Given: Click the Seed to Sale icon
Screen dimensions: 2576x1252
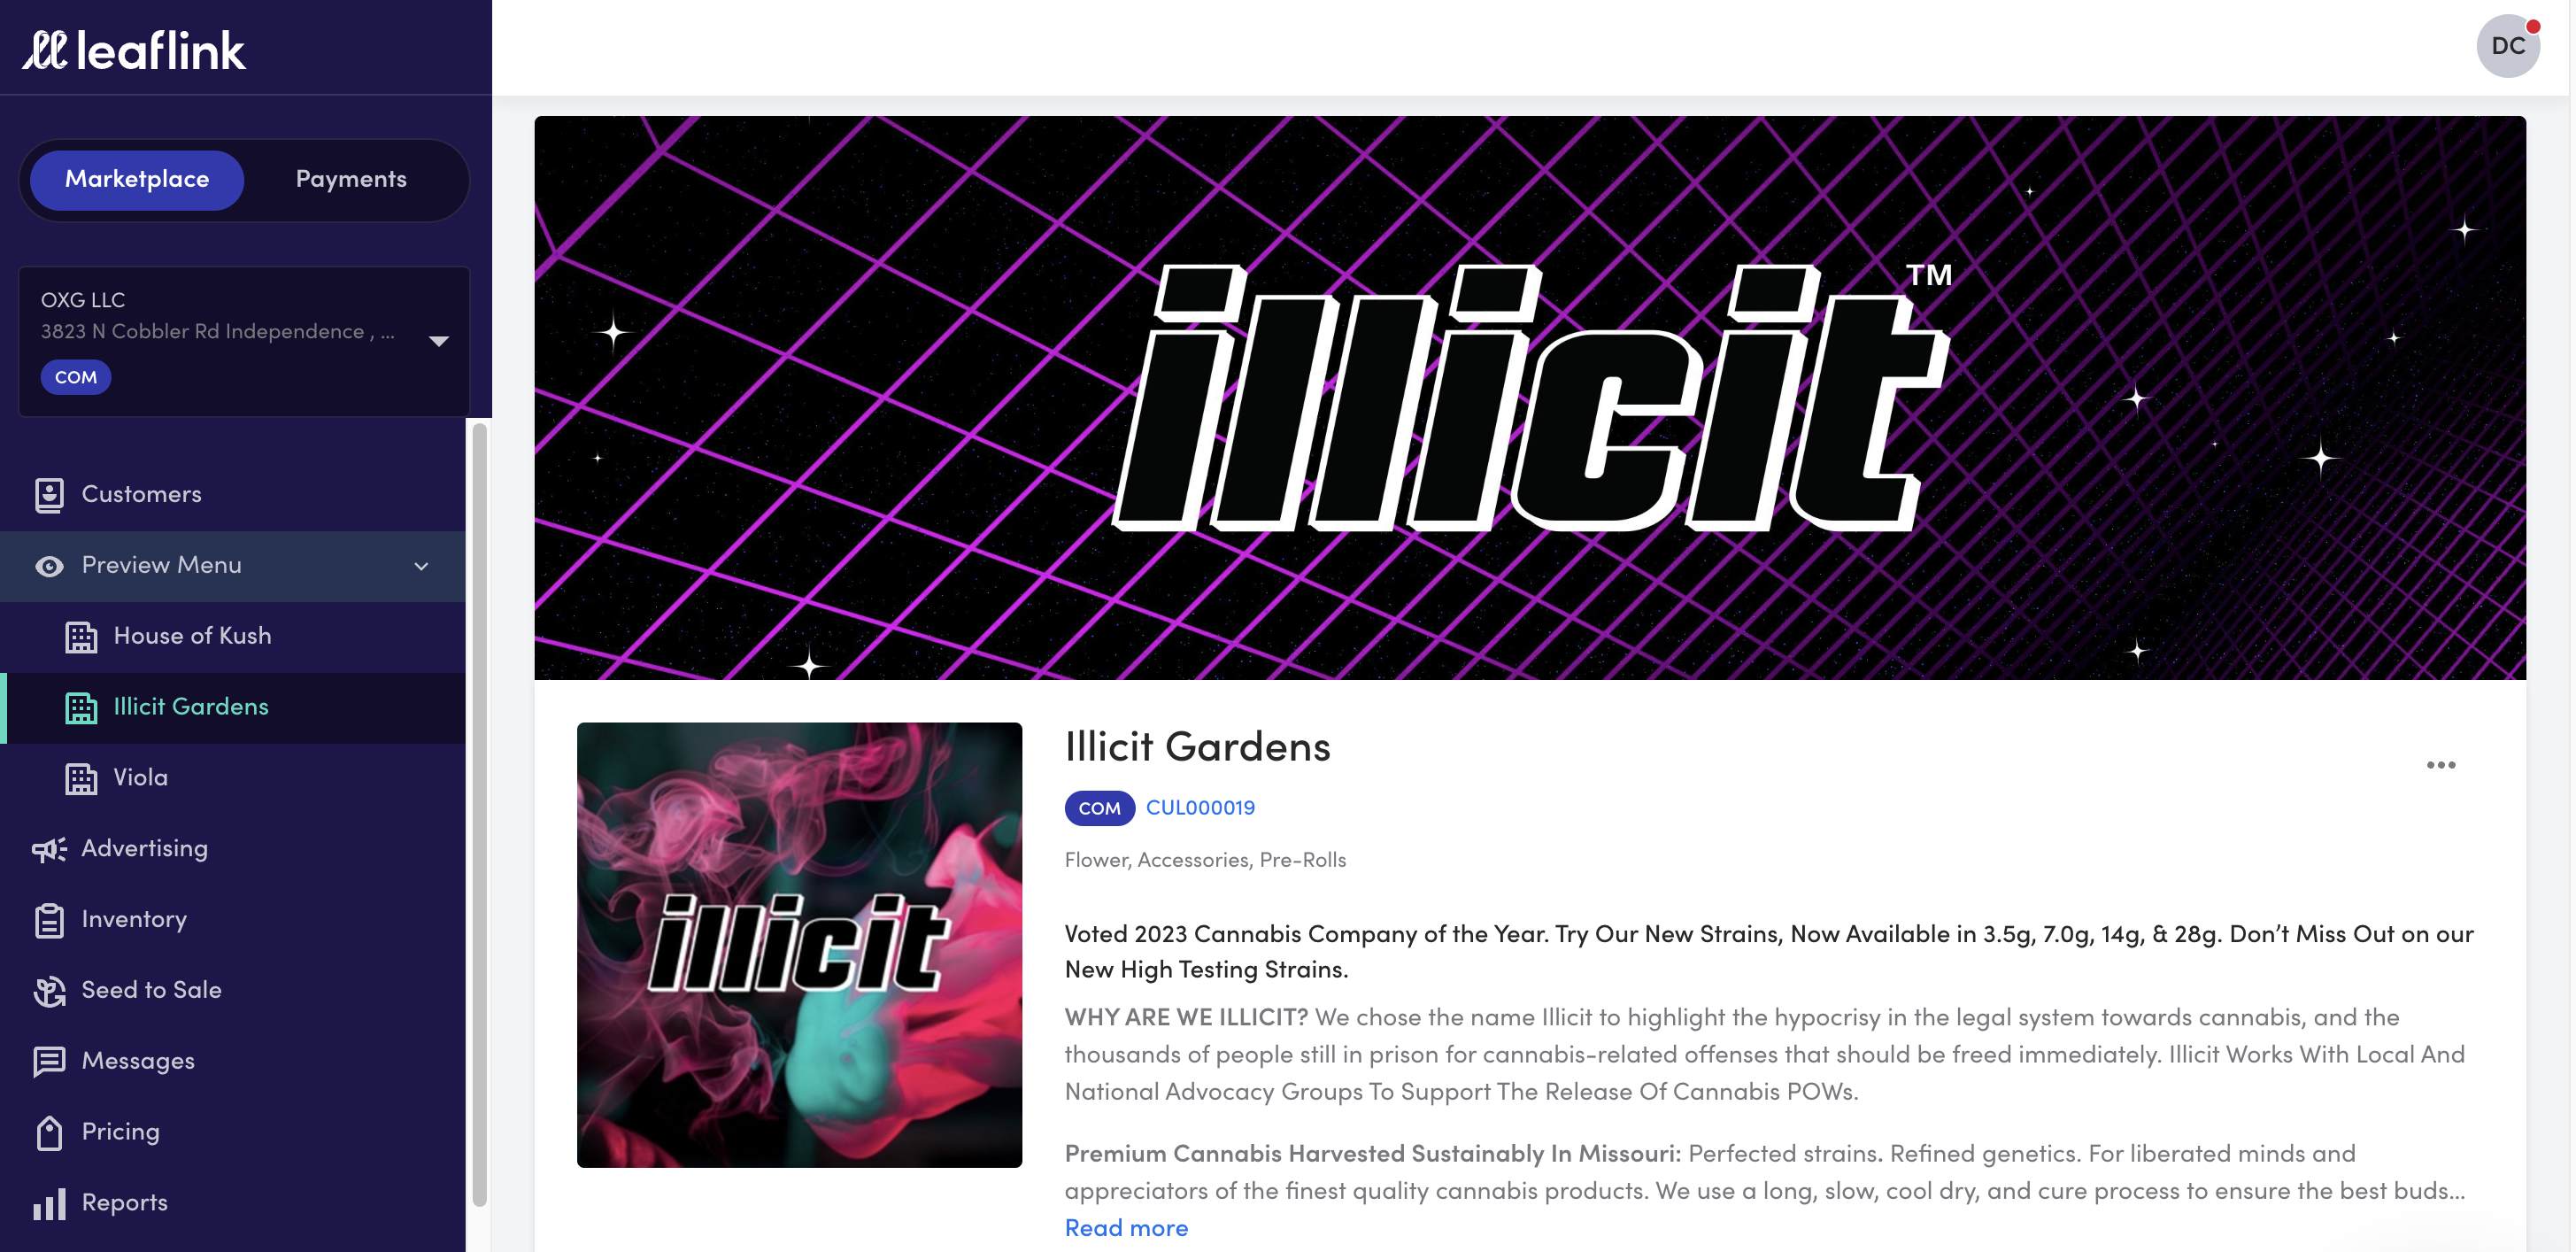Looking at the screenshot, I should coord(51,989).
